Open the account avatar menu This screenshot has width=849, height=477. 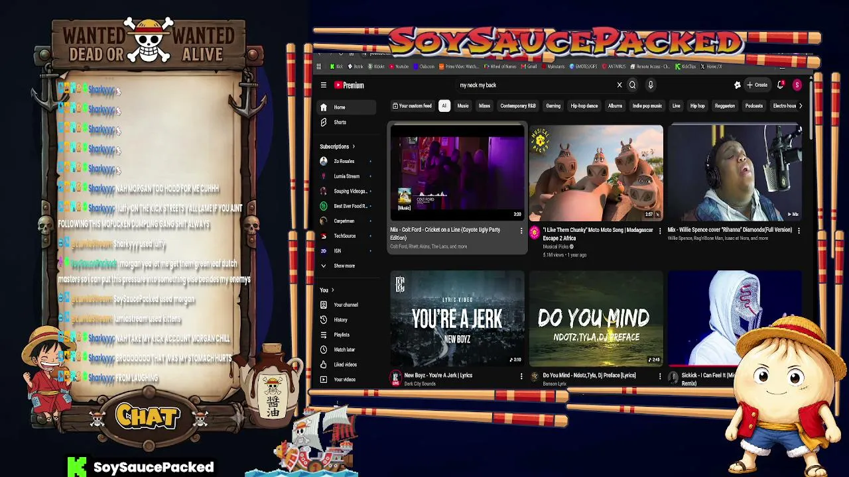pos(797,85)
